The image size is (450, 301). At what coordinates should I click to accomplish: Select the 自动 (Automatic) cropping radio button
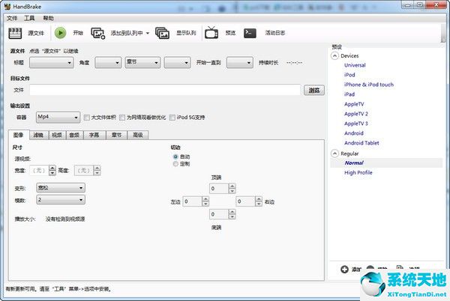click(175, 156)
